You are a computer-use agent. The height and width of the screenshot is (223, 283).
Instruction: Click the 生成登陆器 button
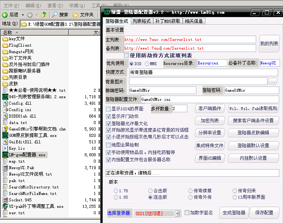pos(234,213)
